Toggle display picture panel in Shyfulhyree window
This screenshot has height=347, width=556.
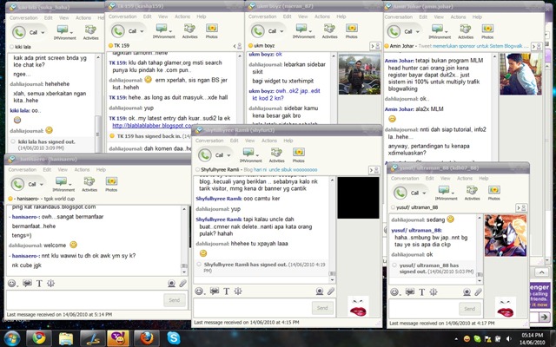click(374, 170)
